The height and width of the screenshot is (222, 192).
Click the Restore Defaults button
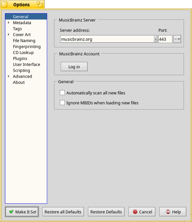pos(106,212)
